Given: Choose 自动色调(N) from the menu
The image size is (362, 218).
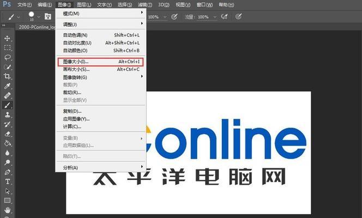Looking at the screenshot, I should coord(101,35).
